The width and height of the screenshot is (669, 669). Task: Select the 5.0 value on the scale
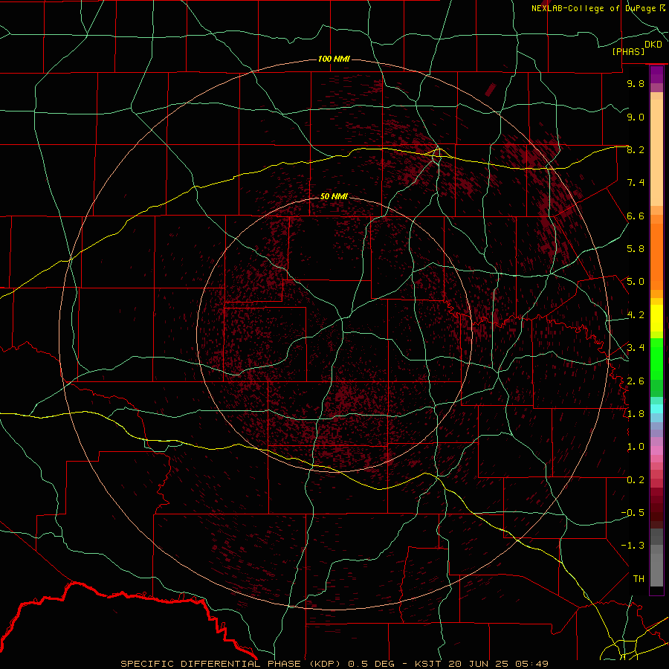636,282
